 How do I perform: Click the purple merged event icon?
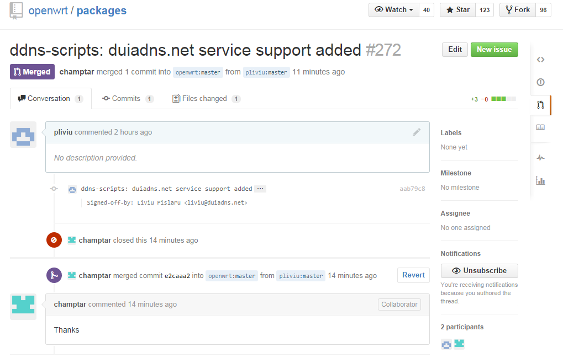(x=54, y=275)
